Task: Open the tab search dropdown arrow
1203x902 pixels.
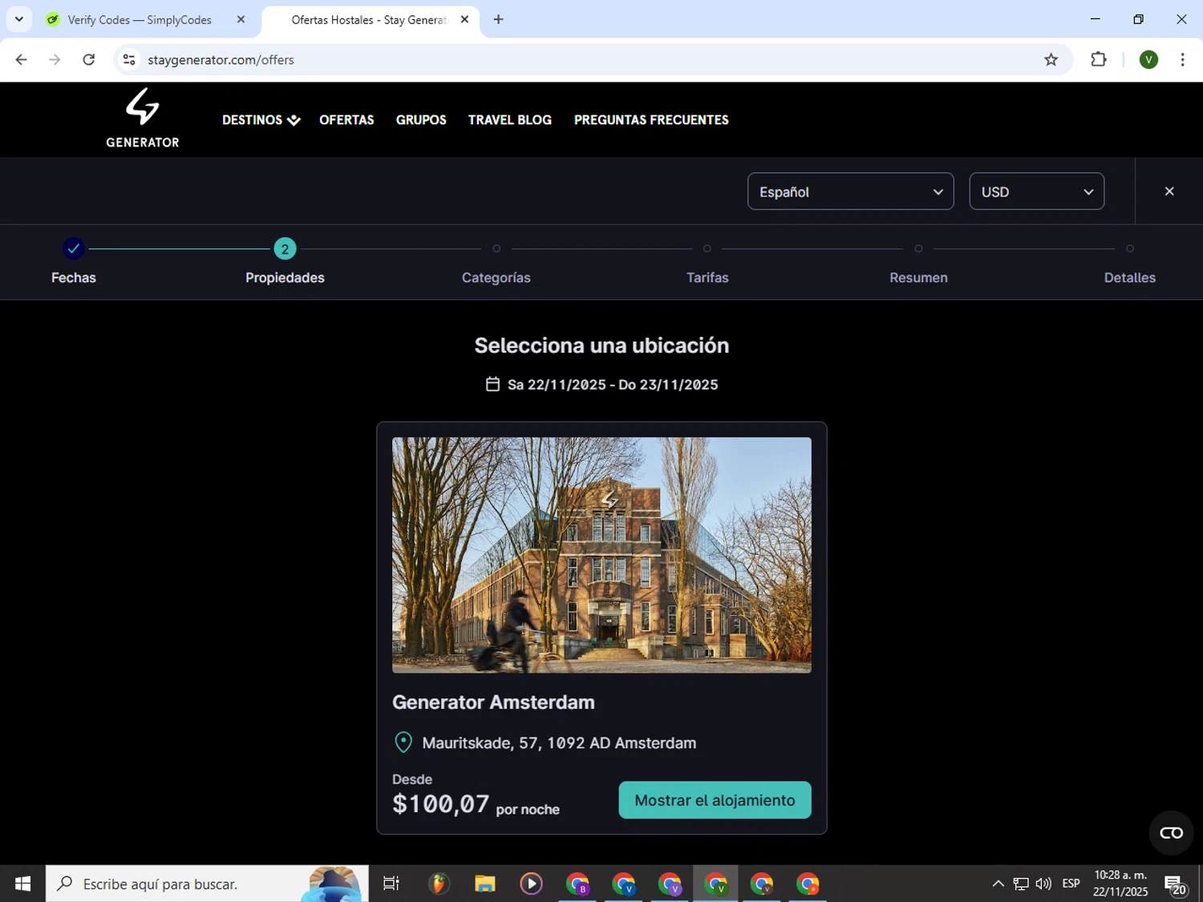Action: pos(19,19)
